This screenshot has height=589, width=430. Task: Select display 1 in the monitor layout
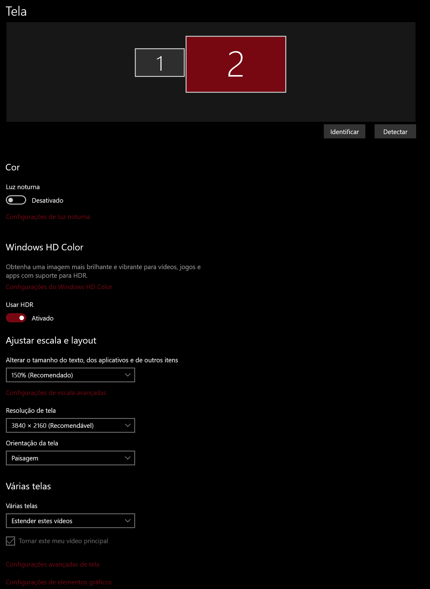click(x=160, y=63)
